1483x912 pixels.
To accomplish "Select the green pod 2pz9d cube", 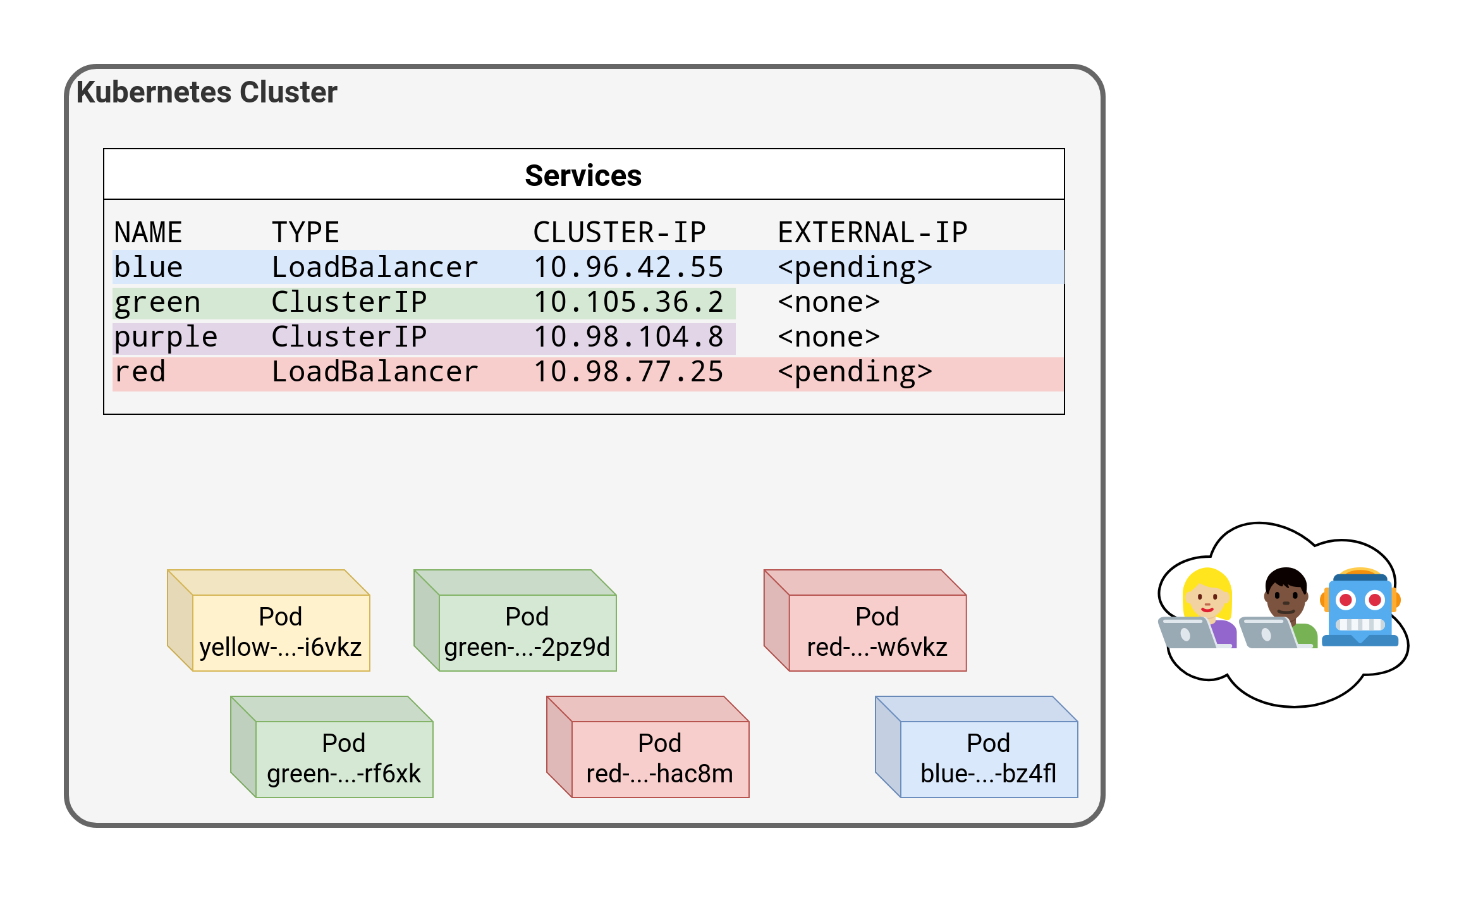I will click(527, 632).
